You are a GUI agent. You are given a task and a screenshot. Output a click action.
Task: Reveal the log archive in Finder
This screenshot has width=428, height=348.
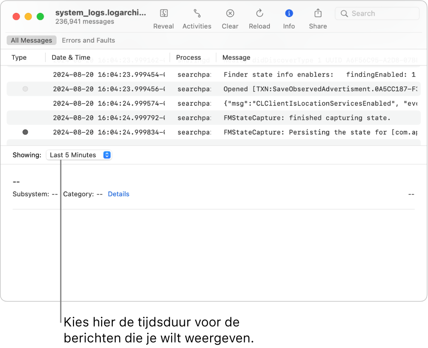(x=164, y=19)
